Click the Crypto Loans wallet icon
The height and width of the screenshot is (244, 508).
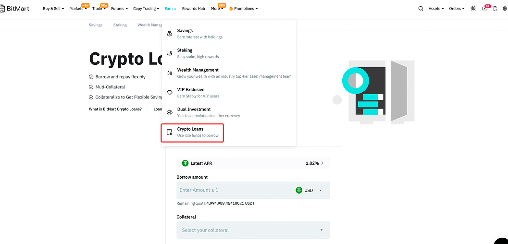pyautogui.click(x=170, y=132)
